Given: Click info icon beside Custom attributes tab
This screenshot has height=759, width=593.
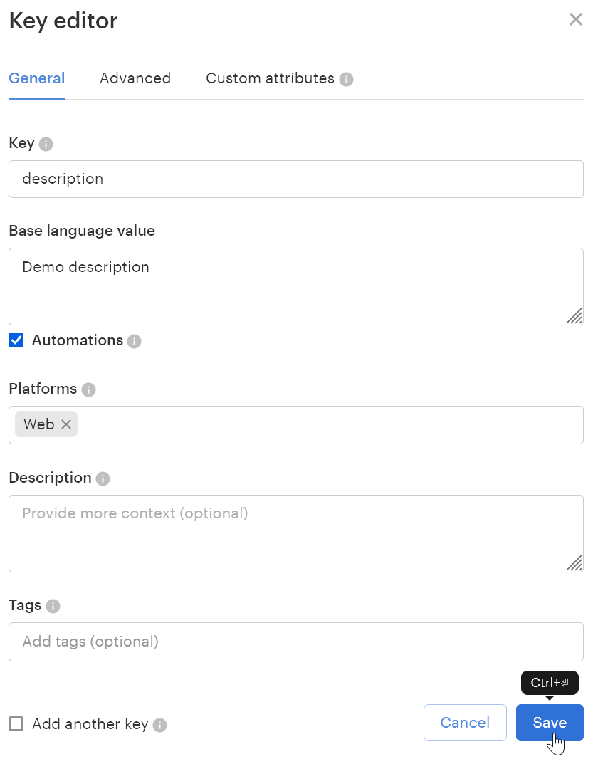Looking at the screenshot, I should [x=347, y=79].
